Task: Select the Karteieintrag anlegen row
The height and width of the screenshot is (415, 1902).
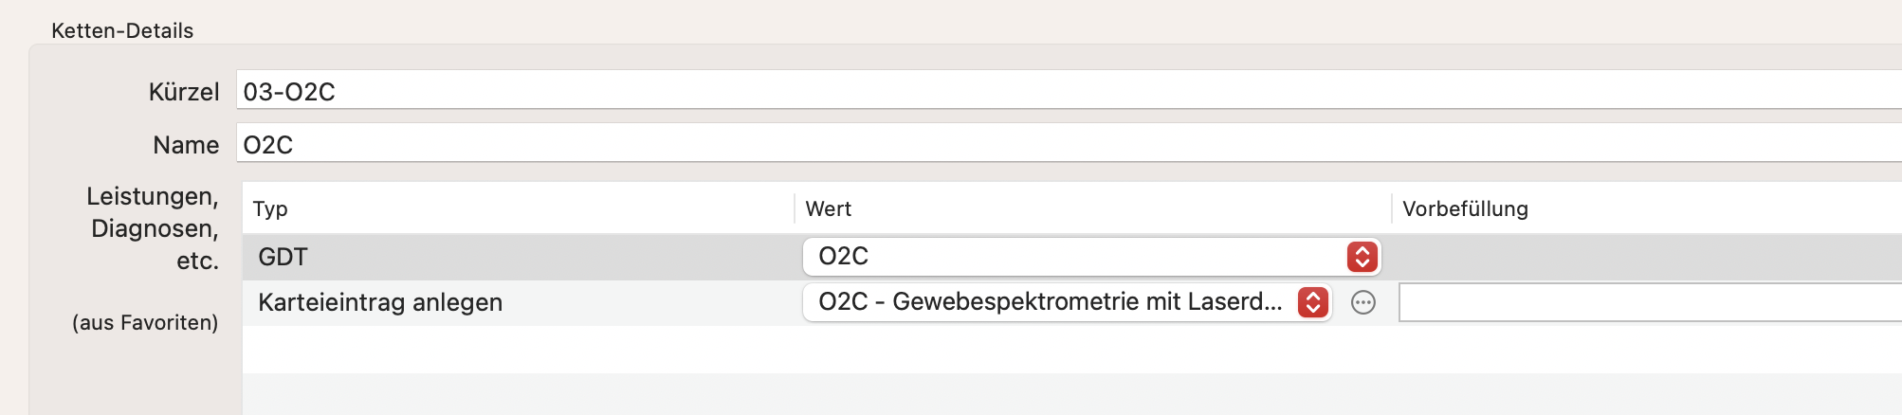Action: 1071,302
